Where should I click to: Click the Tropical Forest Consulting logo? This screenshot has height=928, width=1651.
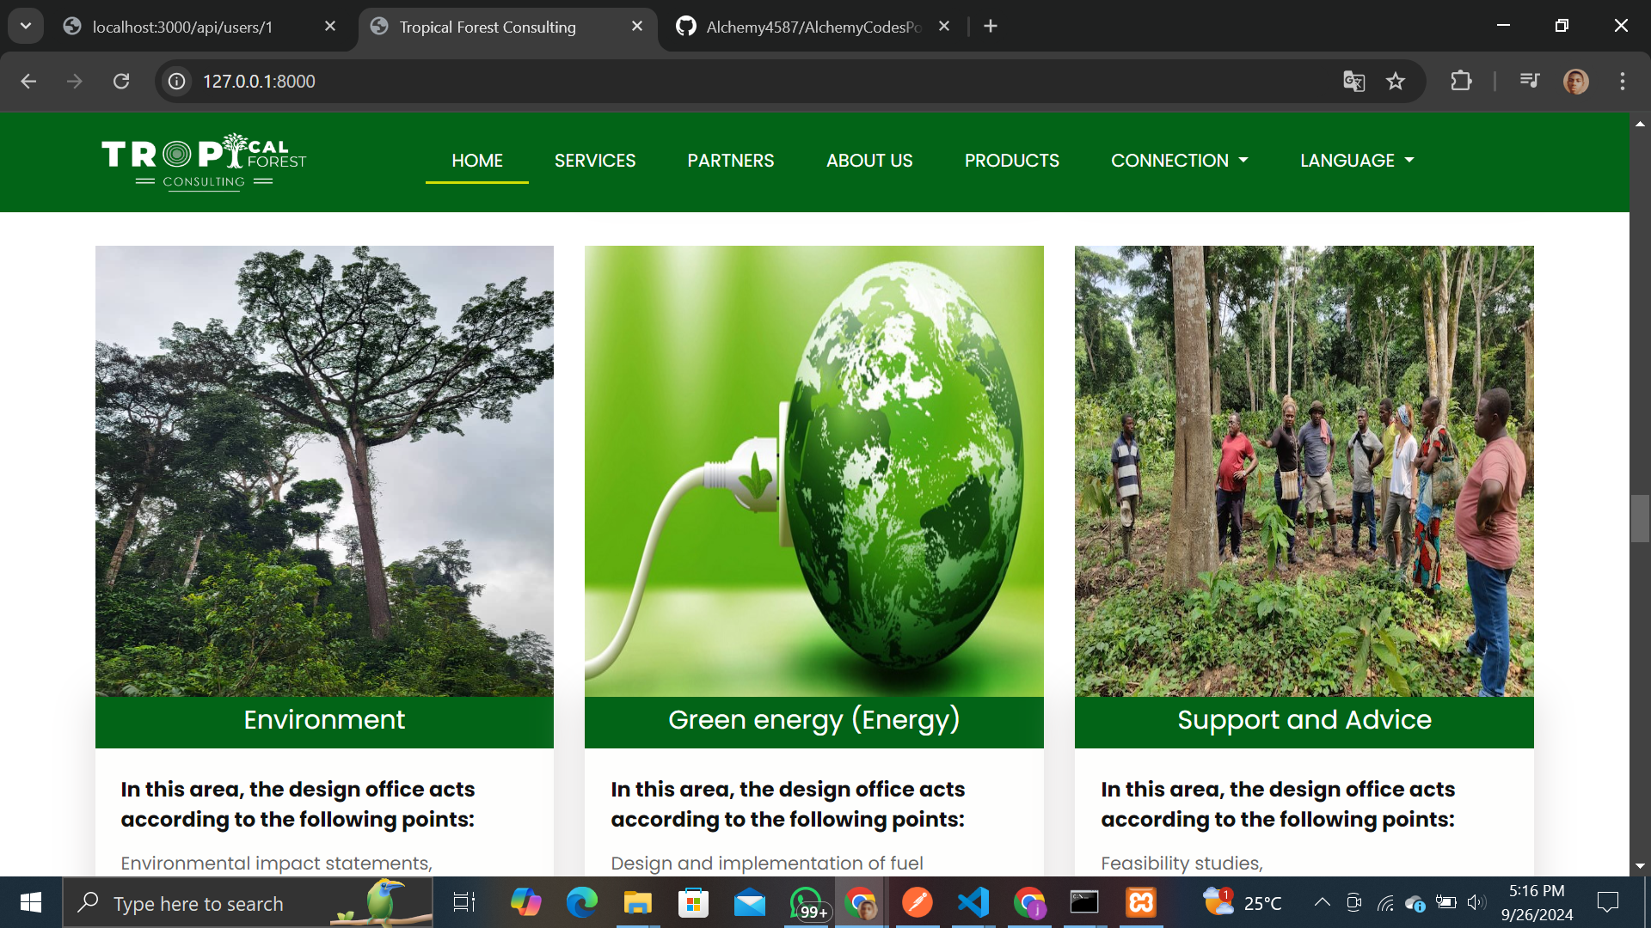(x=204, y=162)
